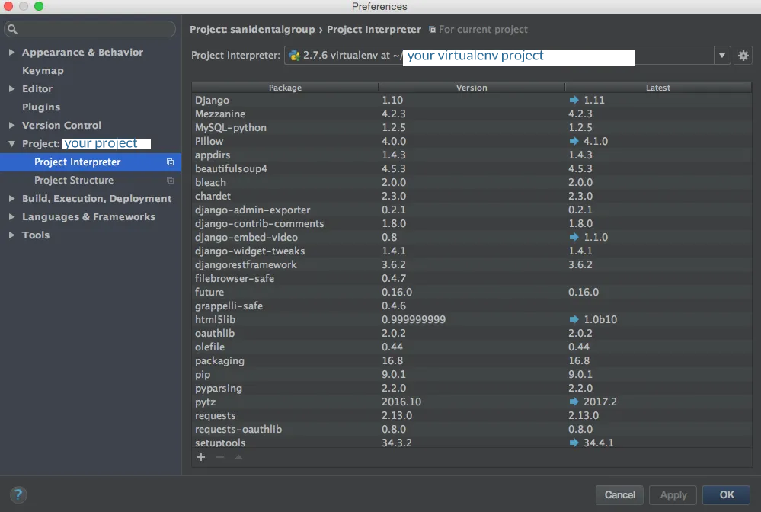Click the For current project icon
761x512 pixels.
pos(432,30)
